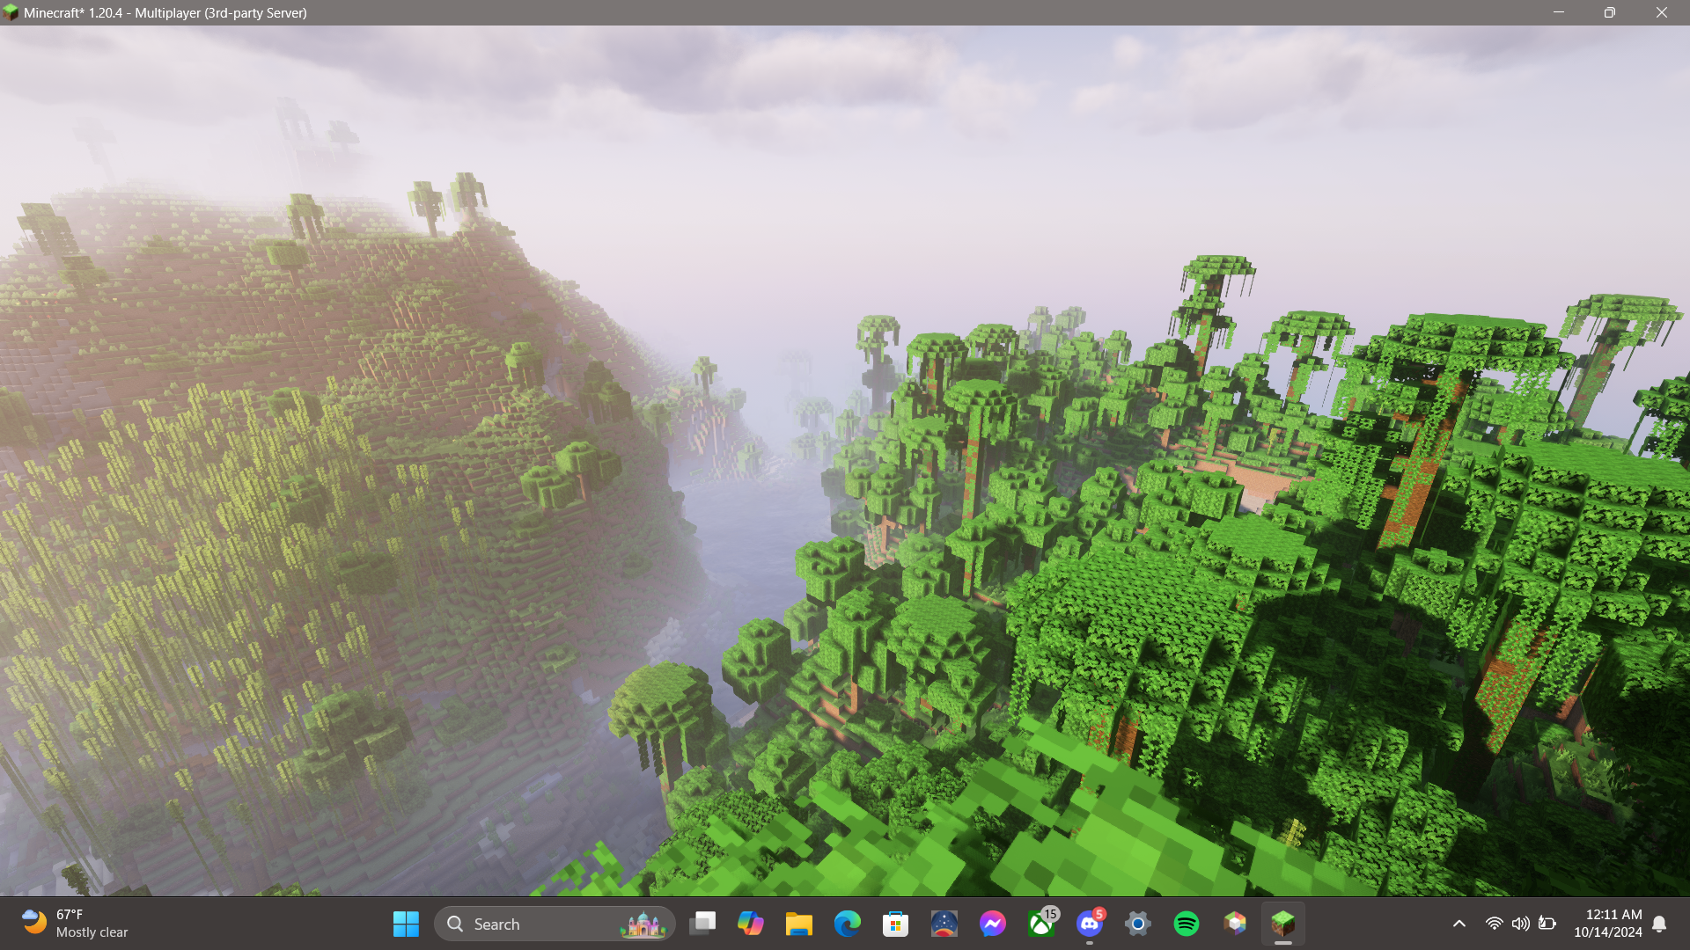Open the Wi-Fi network status icon
Screen dimensions: 1690x950
pyautogui.click(x=1494, y=924)
